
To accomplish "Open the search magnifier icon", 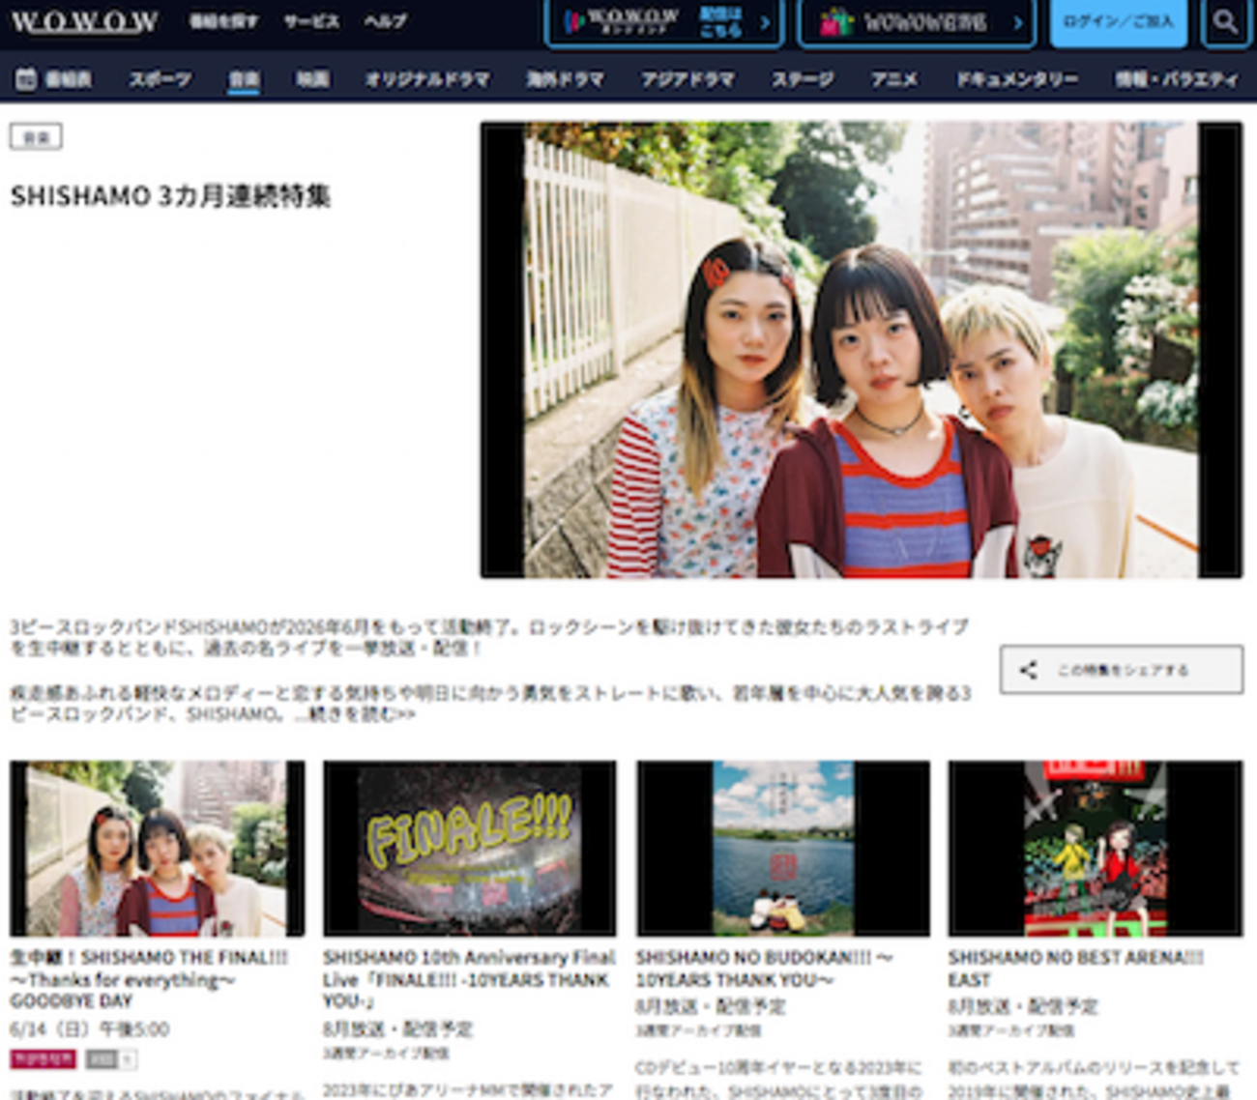I will pyautogui.click(x=1225, y=21).
